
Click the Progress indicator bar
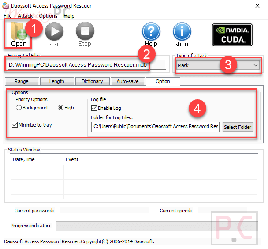point(157,226)
